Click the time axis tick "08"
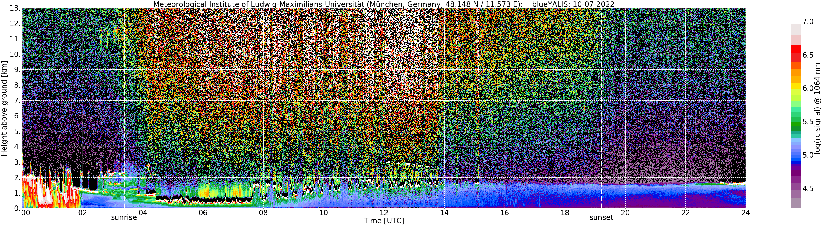 click(x=263, y=213)
